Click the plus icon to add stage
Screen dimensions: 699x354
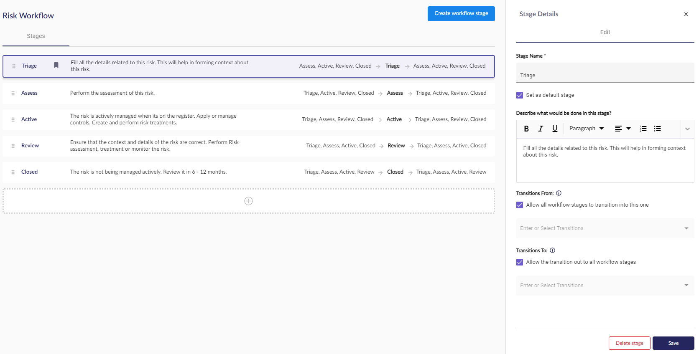[x=248, y=201]
